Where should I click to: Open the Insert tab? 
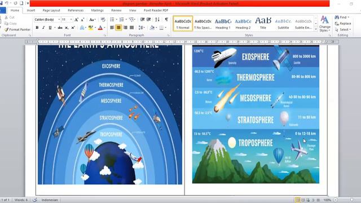31,10
